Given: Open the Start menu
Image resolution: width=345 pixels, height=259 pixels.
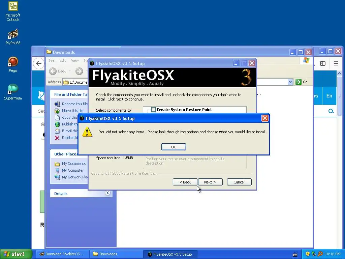Looking at the screenshot, I should tap(16, 254).
